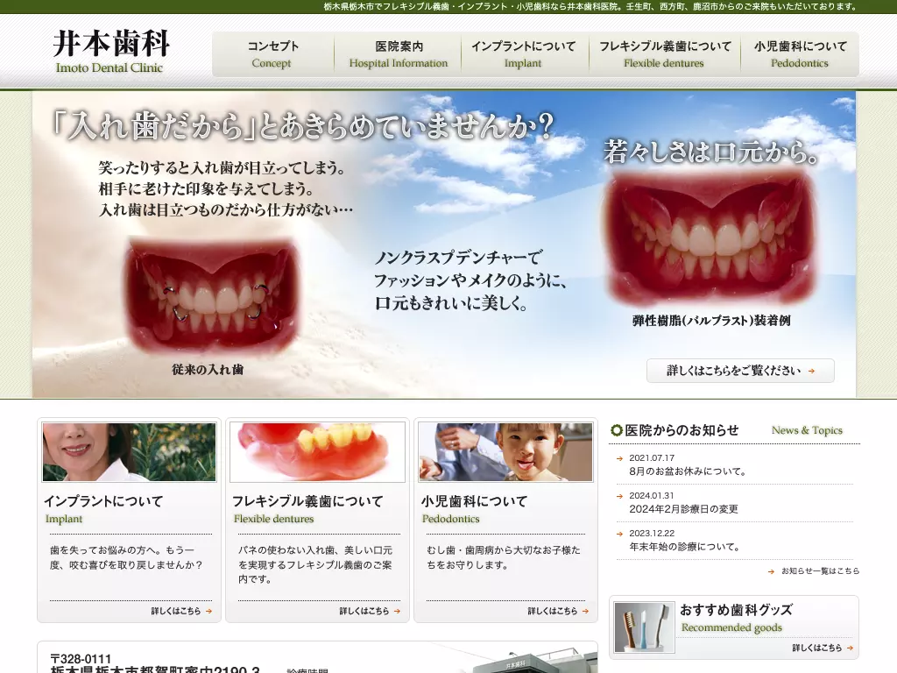This screenshot has width=897, height=673.
Task: Follow 詳しくはこちら link in Pedodontics card
Action: point(553,611)
